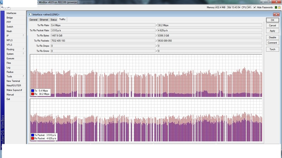Open the MetaROUTER menu

(x=14, y=85)
